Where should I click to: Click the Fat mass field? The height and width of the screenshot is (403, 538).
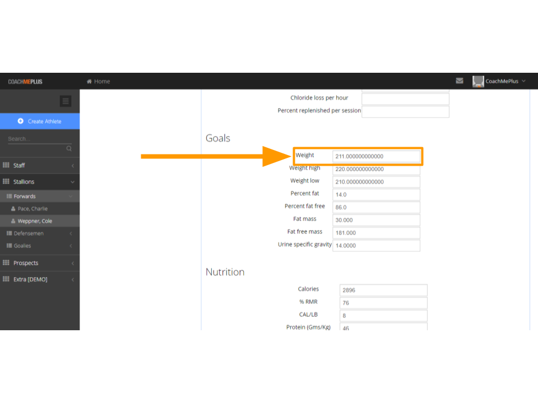tap(377, 220)
